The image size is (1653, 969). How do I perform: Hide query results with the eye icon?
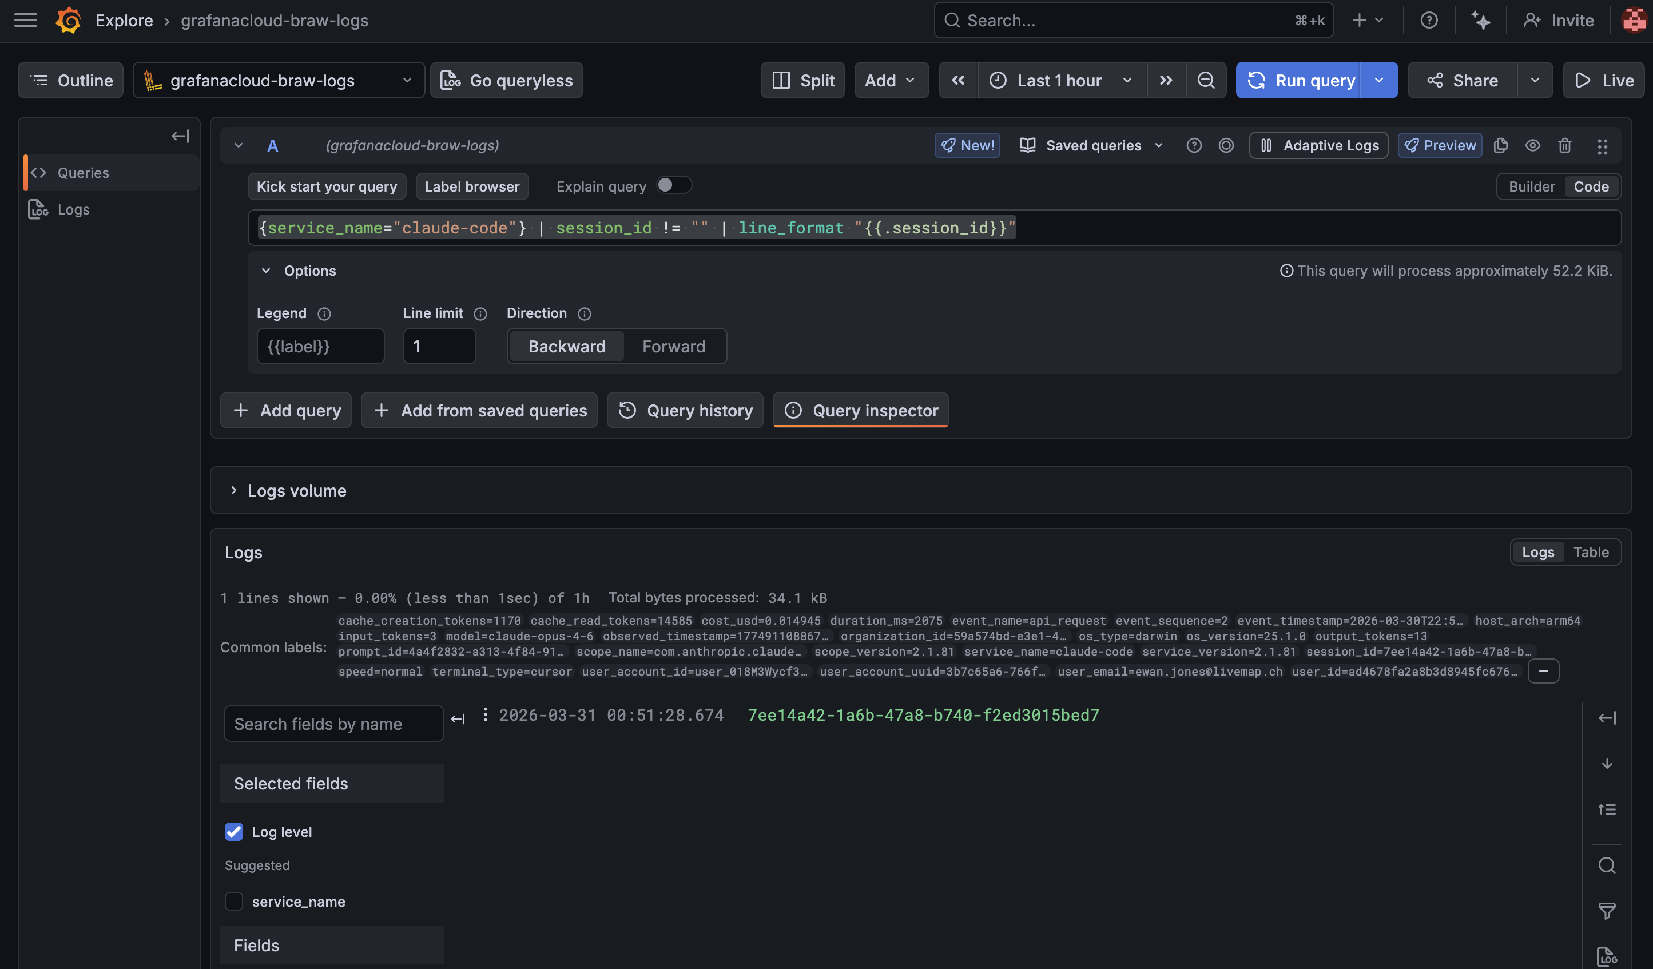(x=1533, y=145)
